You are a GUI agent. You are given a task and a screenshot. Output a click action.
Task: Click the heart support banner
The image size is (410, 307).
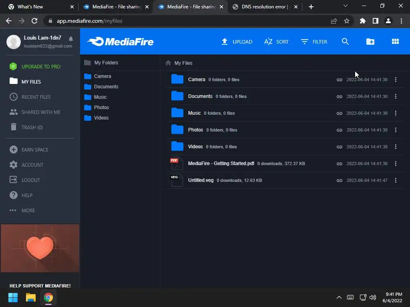40,248
